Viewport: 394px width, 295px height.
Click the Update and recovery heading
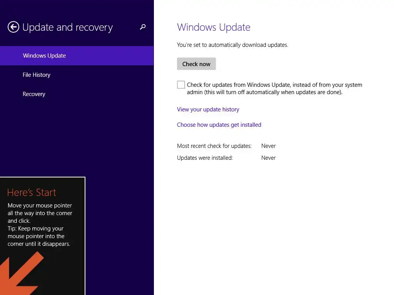click(68, 27)
